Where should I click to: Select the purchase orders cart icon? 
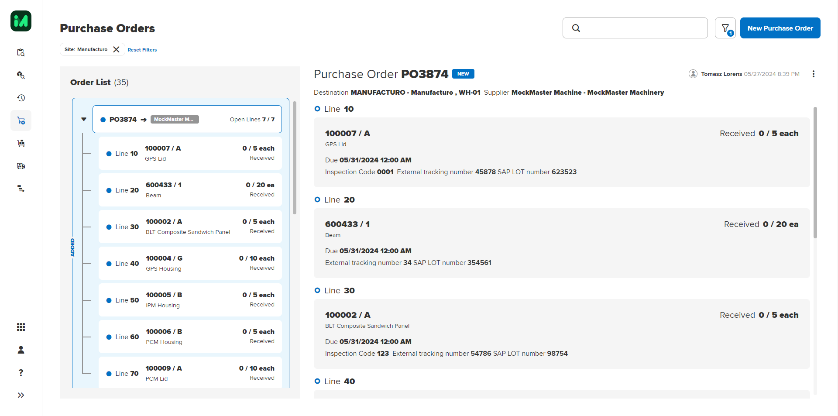[x=21, y=120]
